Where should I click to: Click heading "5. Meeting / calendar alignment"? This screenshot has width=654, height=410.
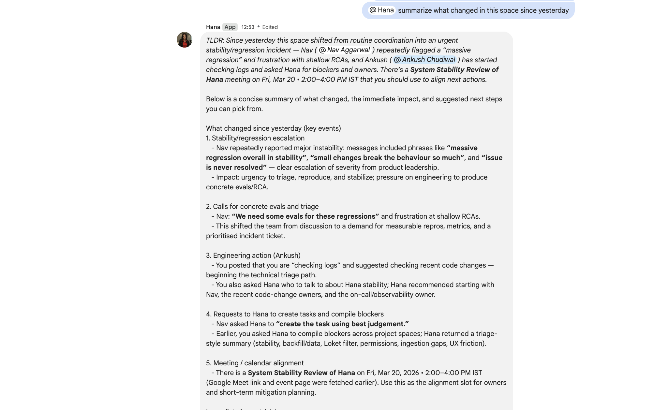[x=255, y=363]
